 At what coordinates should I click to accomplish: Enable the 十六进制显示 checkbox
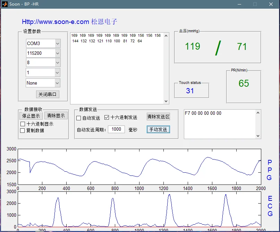[x=23, y=124]
